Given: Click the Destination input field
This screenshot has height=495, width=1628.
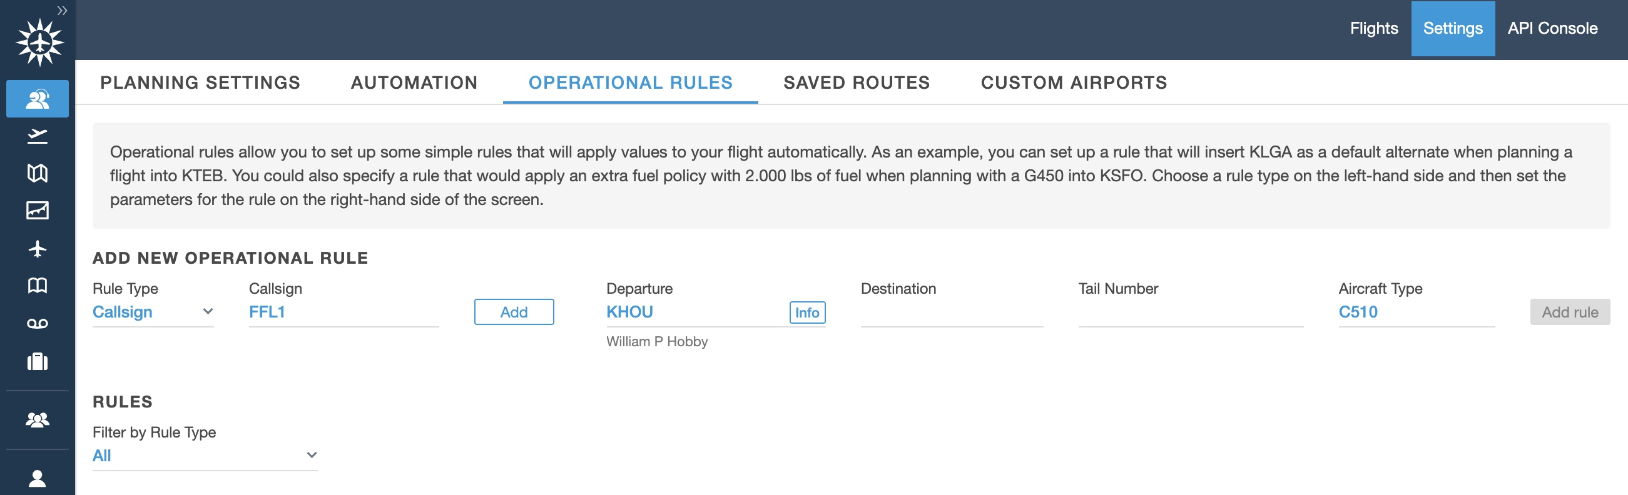Looking at the screenshot, I should coord(951,312).
